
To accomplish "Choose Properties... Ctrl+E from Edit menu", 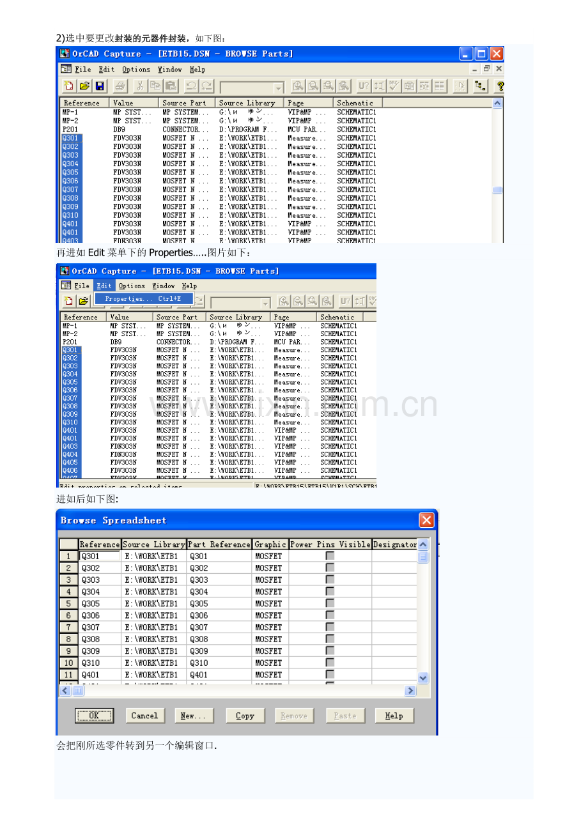I will [x=143, y=298].
